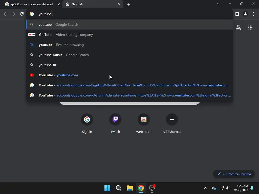The image size is (259, 194).
Task: Click the Google icon in the address bar
Action: tap(32, 14)
